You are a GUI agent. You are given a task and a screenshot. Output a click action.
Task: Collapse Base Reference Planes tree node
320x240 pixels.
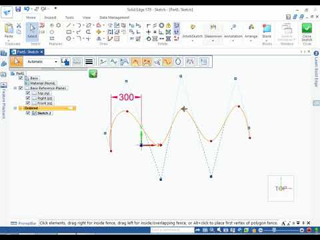coord(15,88)
